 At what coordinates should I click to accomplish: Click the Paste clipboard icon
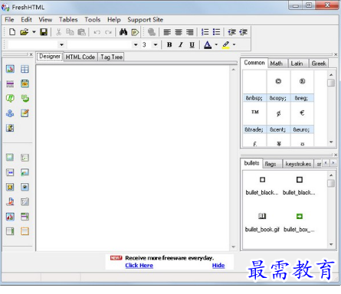pos(81,32)
